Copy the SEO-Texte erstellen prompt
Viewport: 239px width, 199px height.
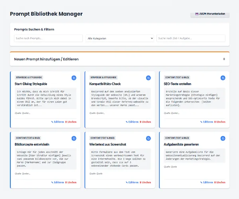[x=223, y=78]
